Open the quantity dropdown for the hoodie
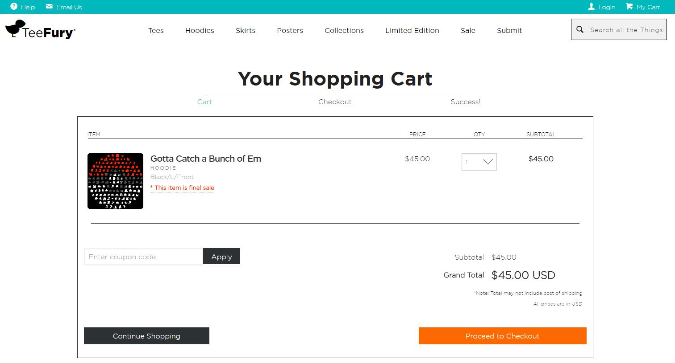 point(479,162)
